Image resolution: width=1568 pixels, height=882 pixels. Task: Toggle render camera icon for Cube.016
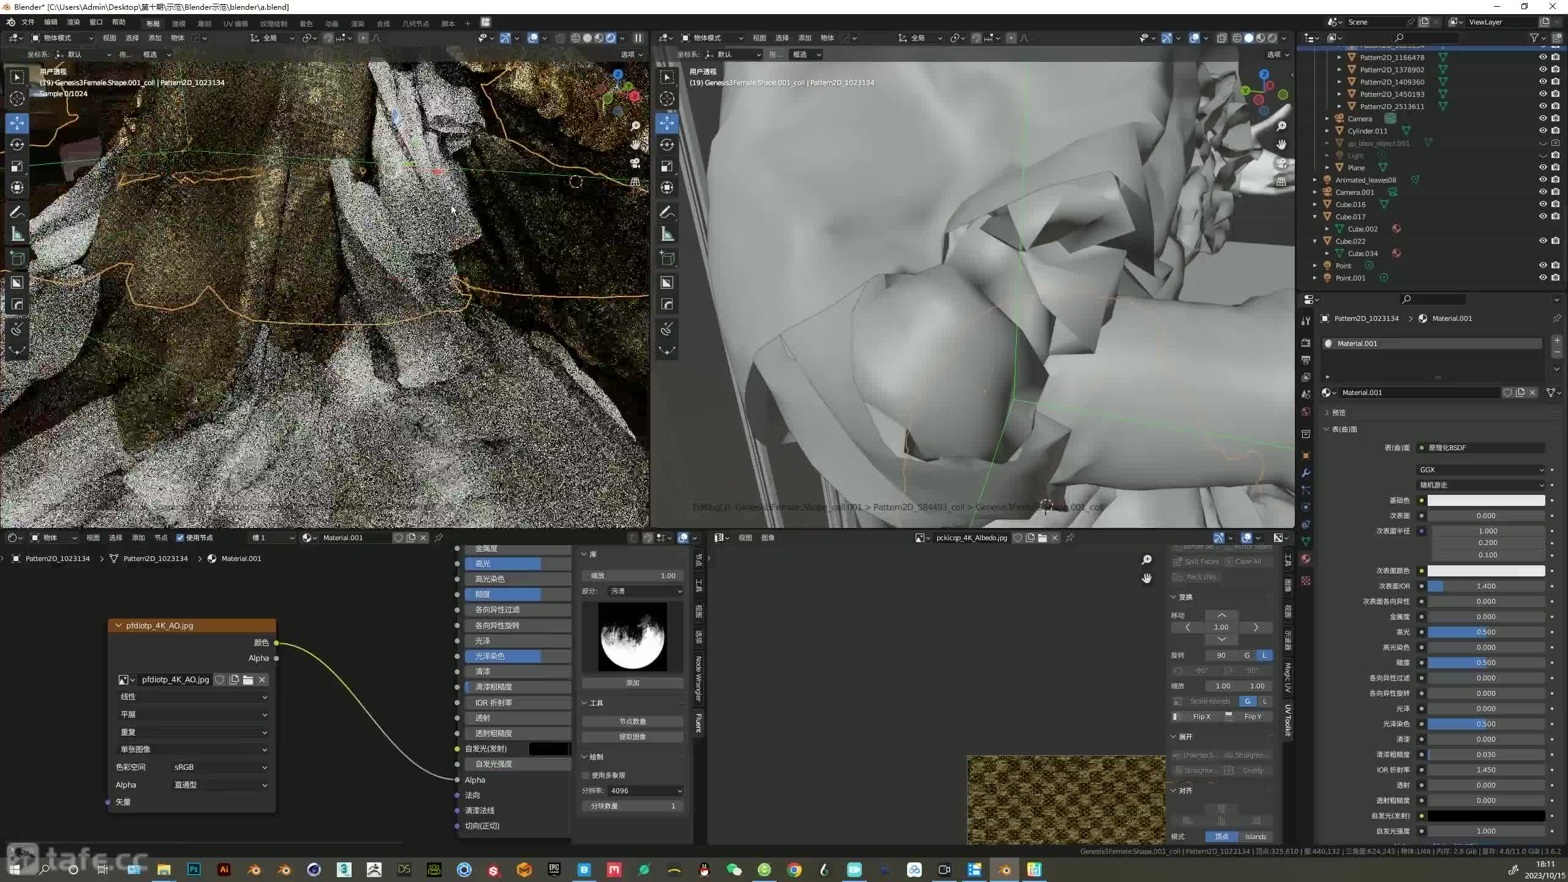pos(1555,205)
